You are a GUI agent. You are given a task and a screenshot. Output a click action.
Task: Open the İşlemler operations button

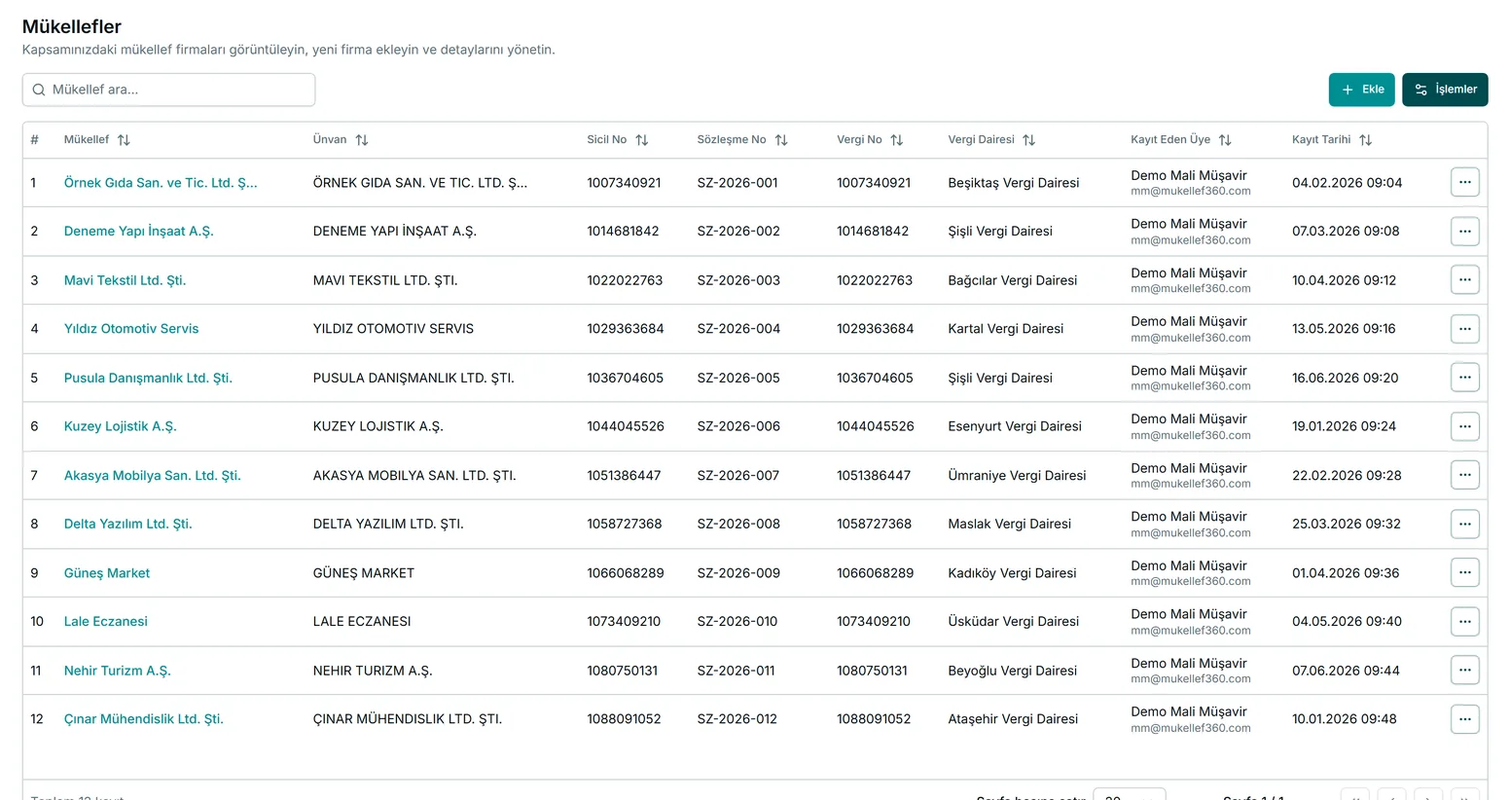click(x=1445, y=90)
